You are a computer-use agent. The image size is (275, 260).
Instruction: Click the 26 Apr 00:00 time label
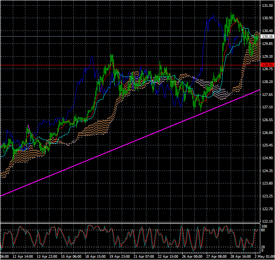click(x=192, y=257)
